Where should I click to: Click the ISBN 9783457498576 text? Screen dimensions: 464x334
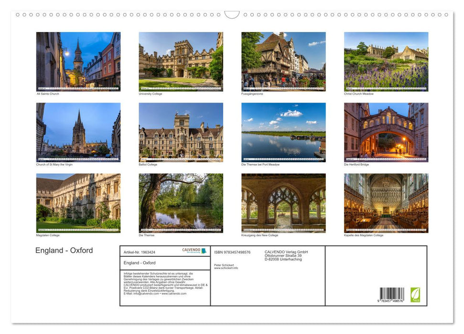point(233,252)
